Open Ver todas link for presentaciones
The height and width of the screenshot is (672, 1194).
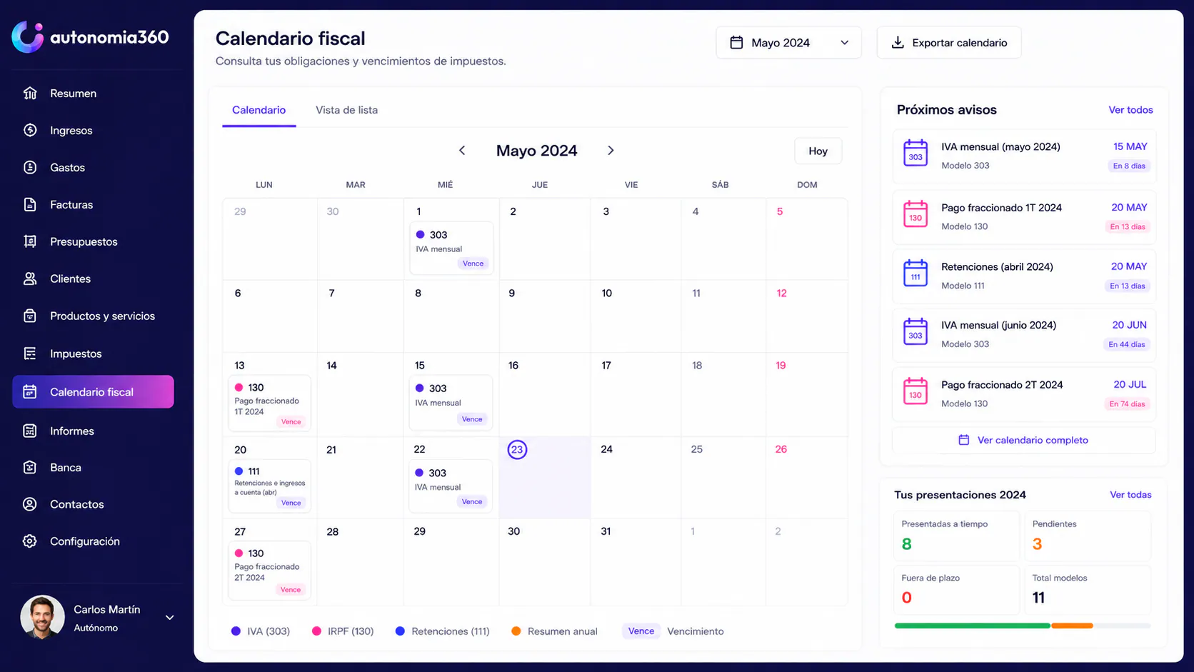coord(1130,495)
